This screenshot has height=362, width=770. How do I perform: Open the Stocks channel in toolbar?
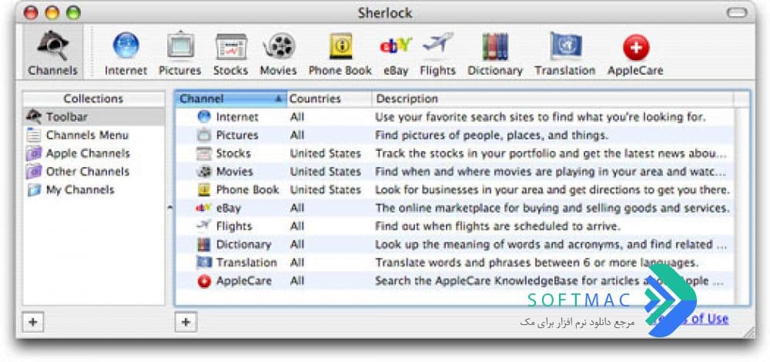point(231,54)
